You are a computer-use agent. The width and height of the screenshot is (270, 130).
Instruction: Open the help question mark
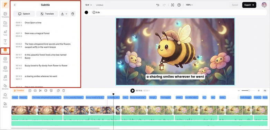(179, 5)
